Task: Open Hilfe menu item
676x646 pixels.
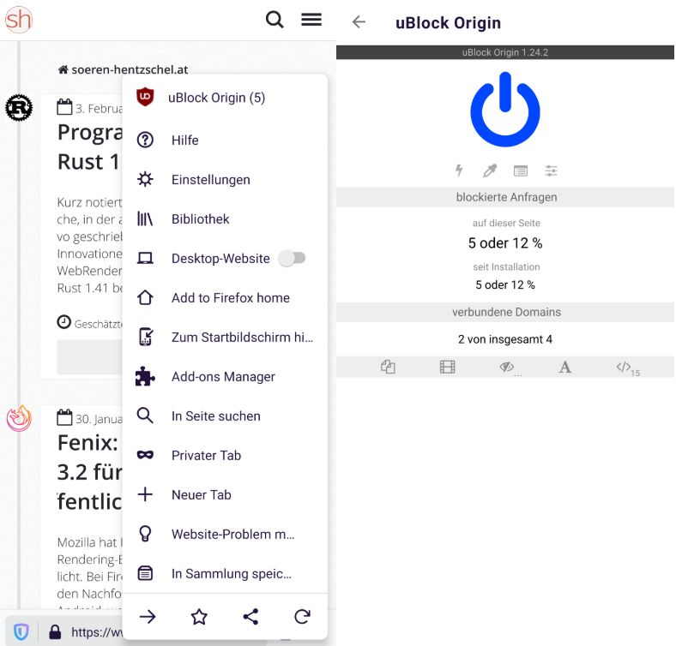Action: tap(225, 140)
